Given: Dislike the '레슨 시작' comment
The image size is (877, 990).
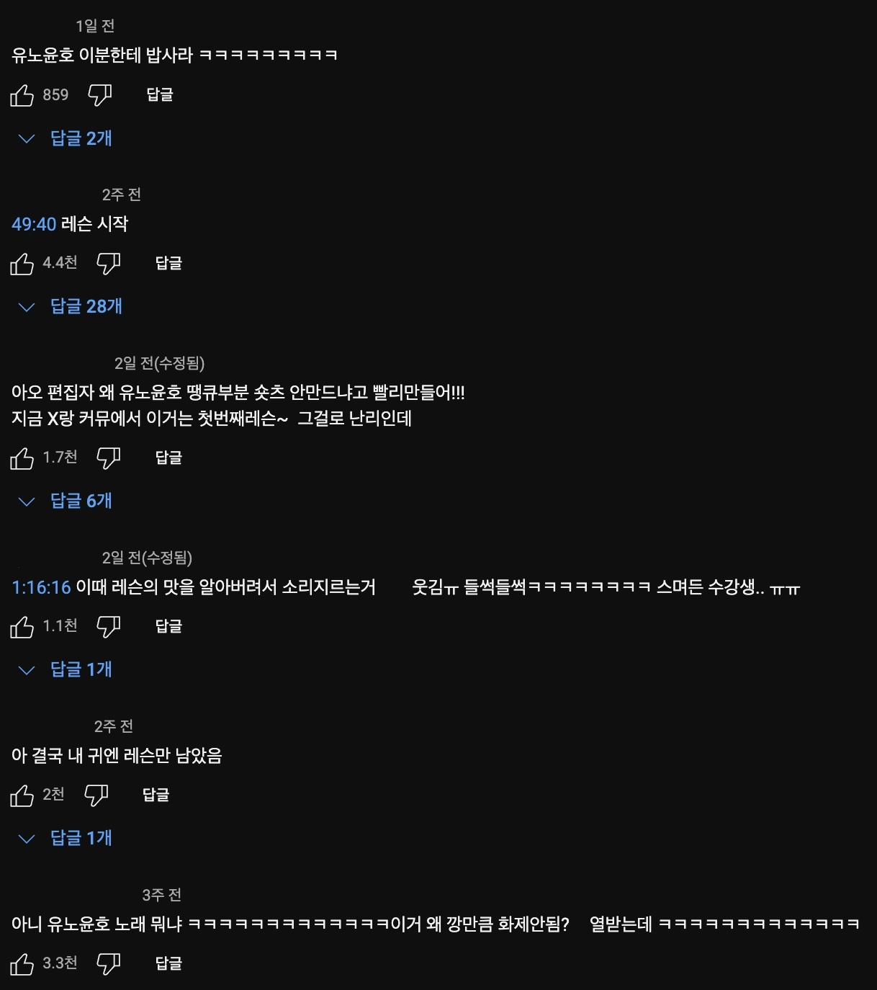Looking at the screenshot, I should 109,264.
